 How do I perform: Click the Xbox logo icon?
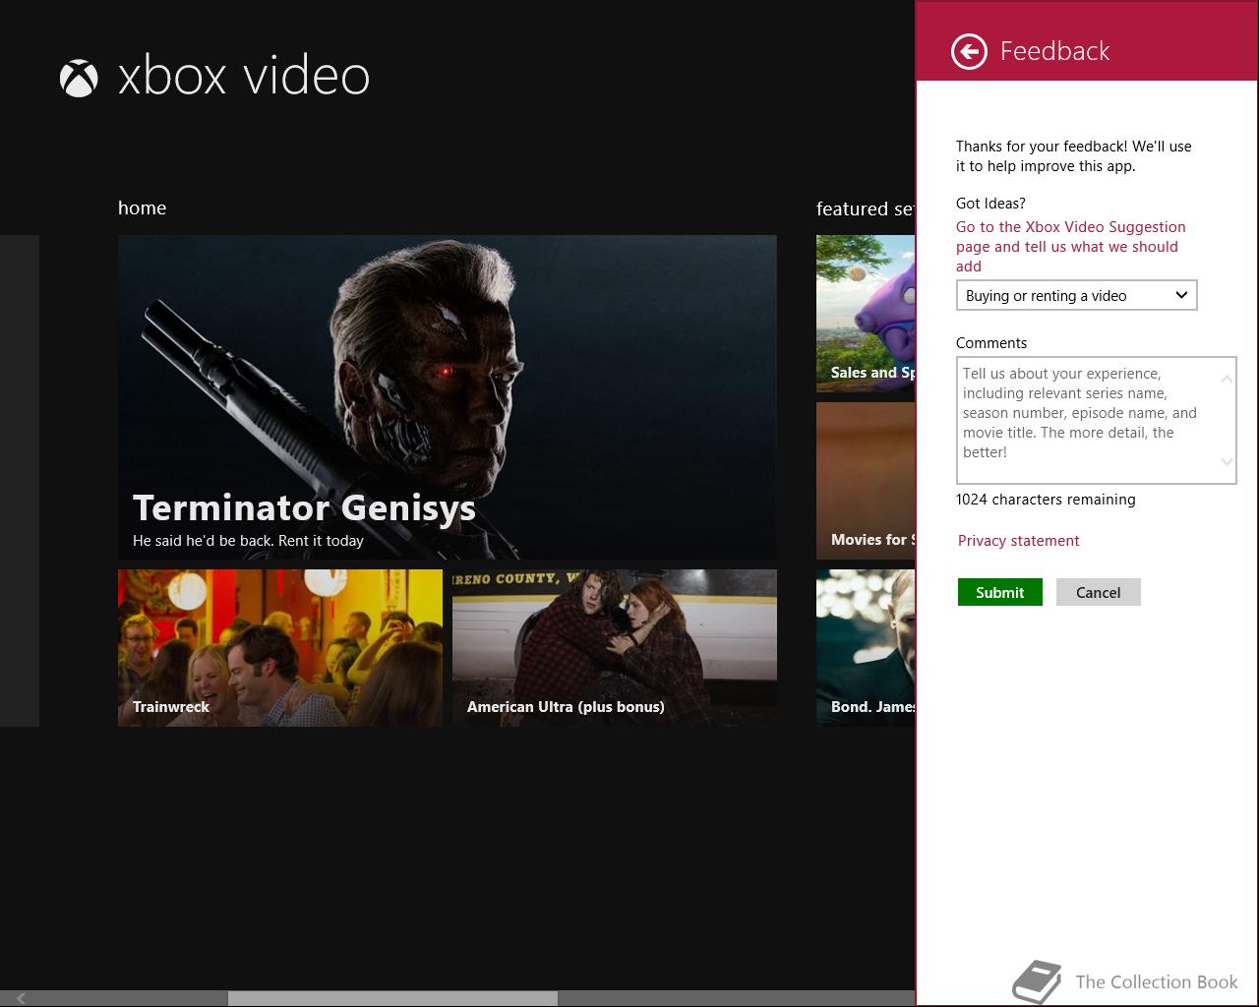[79, 78]
